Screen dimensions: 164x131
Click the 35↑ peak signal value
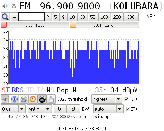101,90
